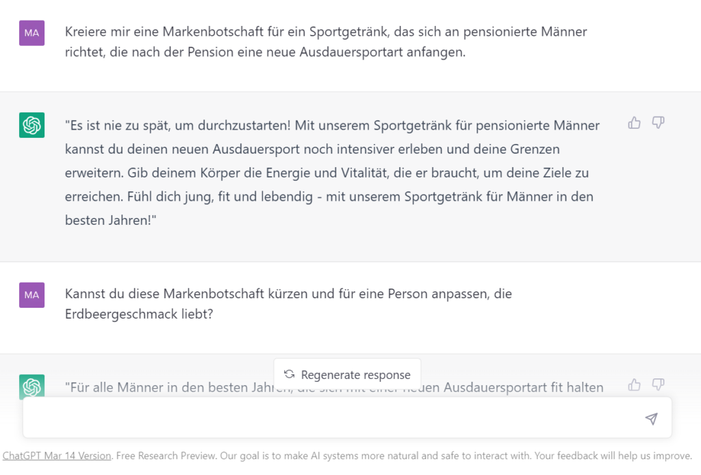The height and width of the screenshot is (475, 701).
Task: Click the MA avatar next to the first prompt
Action: pos(31,32)
